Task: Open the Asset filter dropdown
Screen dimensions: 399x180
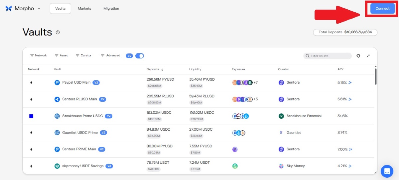Action: pyautogui.click(x=61, y=56)
